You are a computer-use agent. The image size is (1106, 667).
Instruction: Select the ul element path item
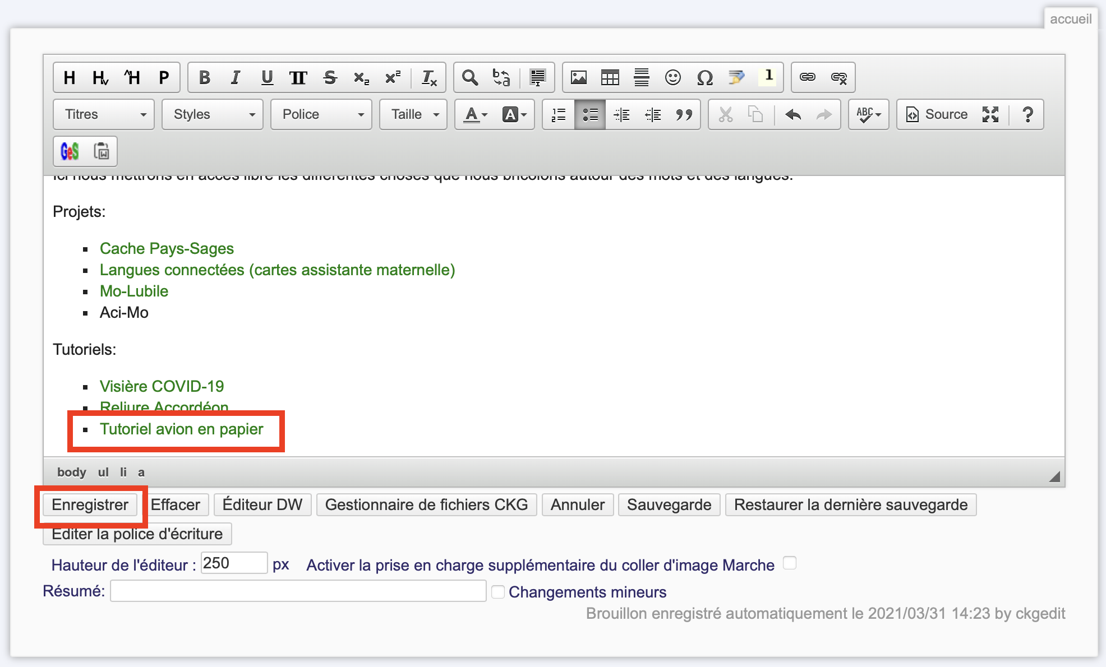pos(103,473)
